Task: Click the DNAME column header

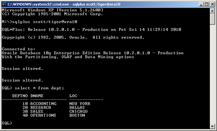Action: click(37, 96)
